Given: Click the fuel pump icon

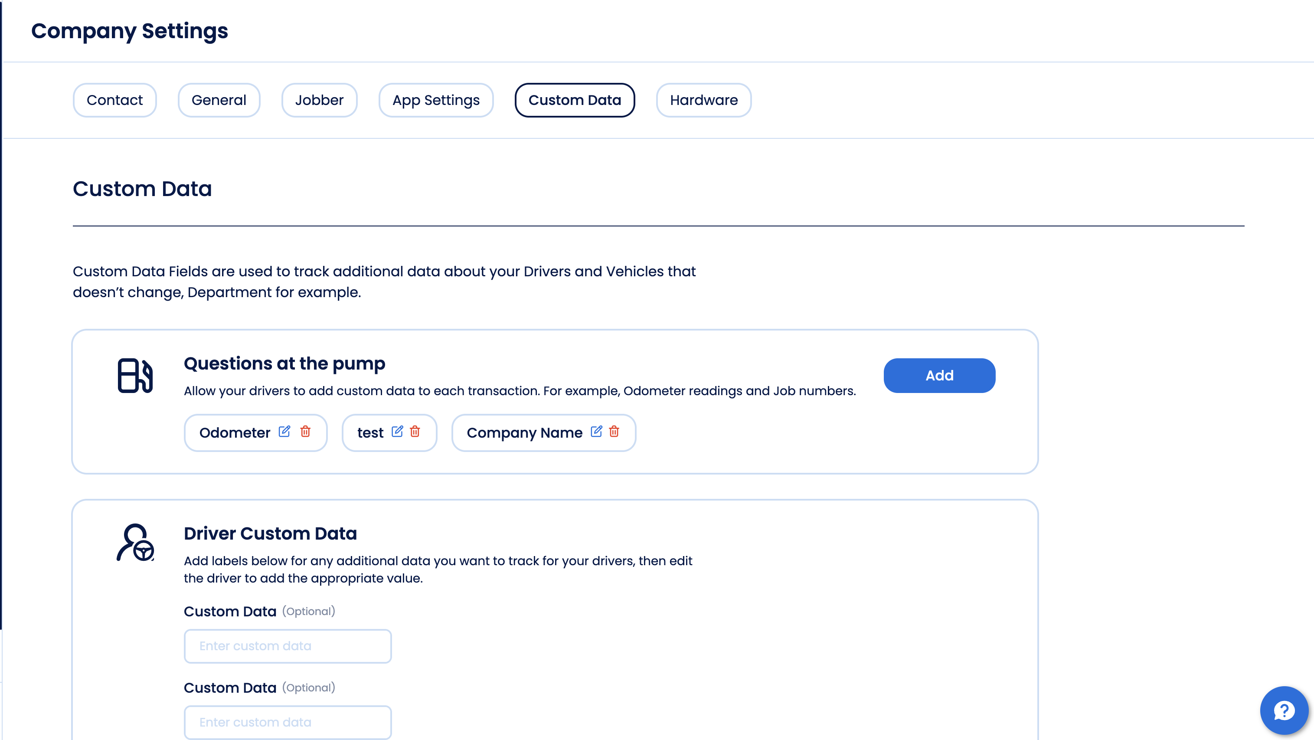Looking at the screenshot, I should coord(135,376).
